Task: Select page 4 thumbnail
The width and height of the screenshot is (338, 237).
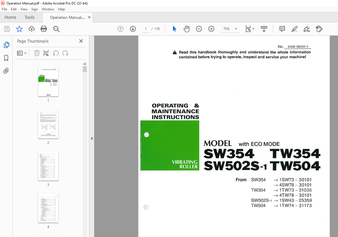Action: pyautogui.click(x=48, y=208)
